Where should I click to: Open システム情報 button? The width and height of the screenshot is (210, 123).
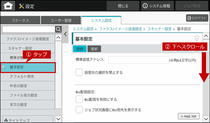[x=157, y=6]
